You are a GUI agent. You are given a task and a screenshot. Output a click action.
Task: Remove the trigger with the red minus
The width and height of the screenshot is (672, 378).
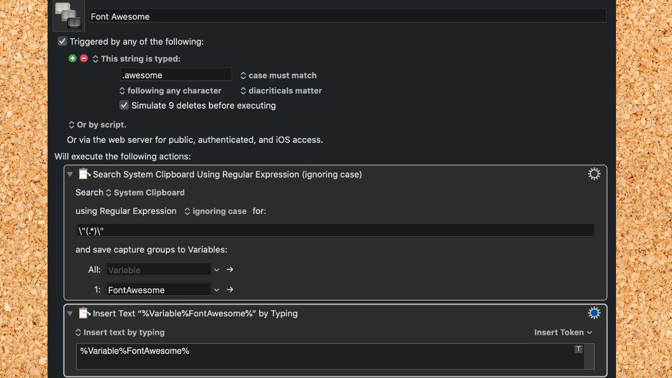(x=84, y=58)
